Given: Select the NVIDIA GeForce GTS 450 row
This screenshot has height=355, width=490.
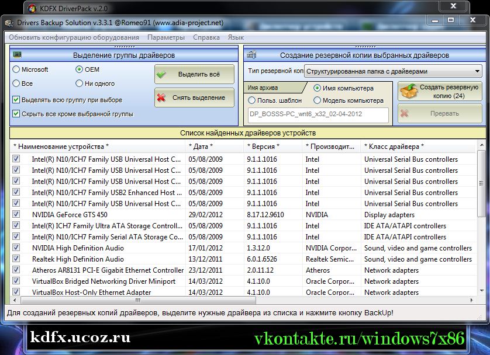Looking at the screenshot, I should [x=244, y=215].
